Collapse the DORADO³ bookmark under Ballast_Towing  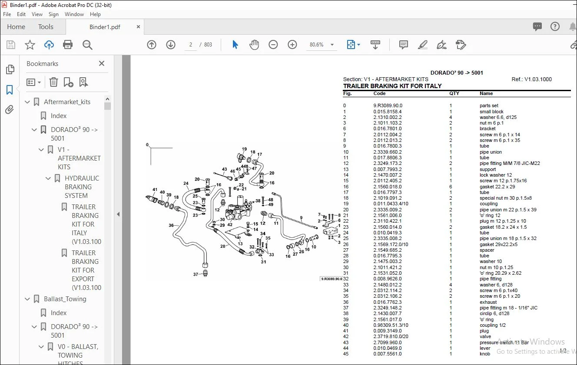click(35, 327)
